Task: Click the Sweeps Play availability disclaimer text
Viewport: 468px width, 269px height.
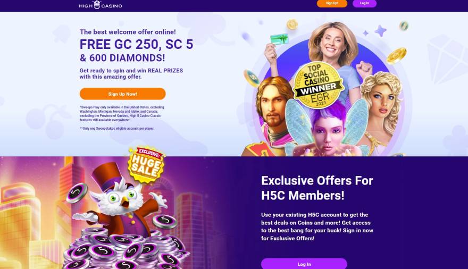Action: point(122,114)
